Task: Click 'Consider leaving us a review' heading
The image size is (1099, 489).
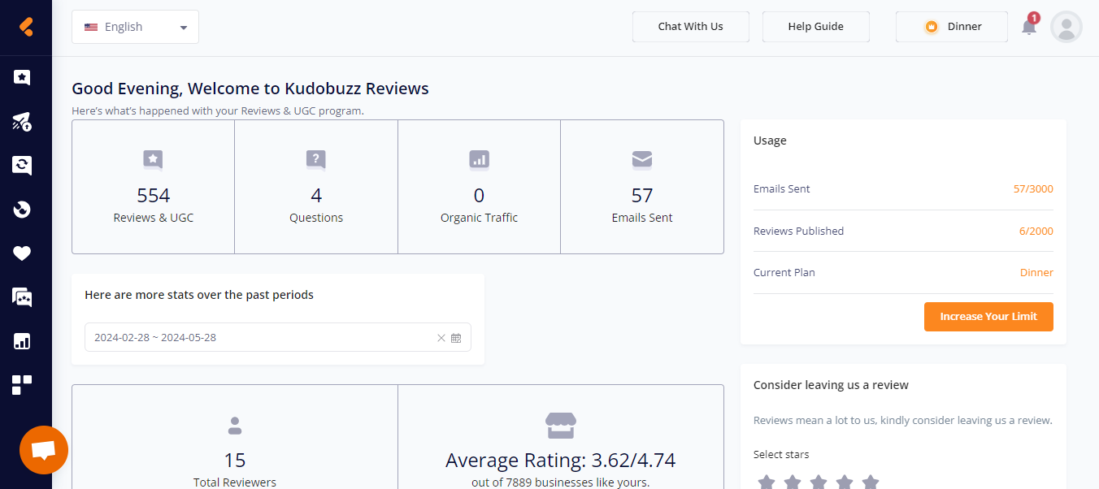Action: pos(831,385)
